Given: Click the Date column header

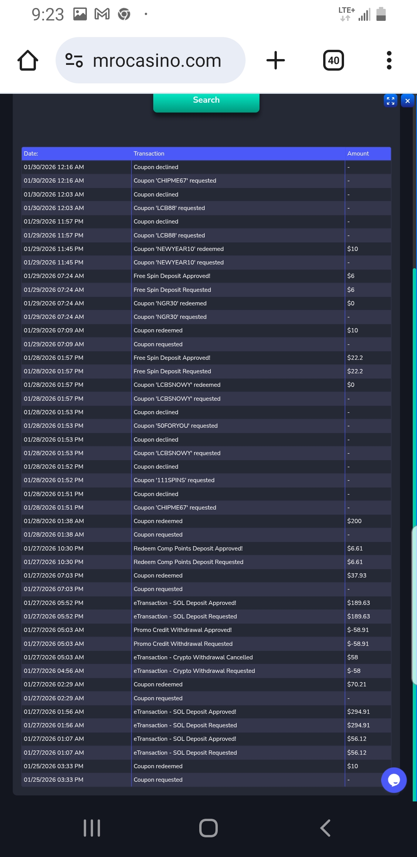Looking at the screenshot, I should click(31, 154).
